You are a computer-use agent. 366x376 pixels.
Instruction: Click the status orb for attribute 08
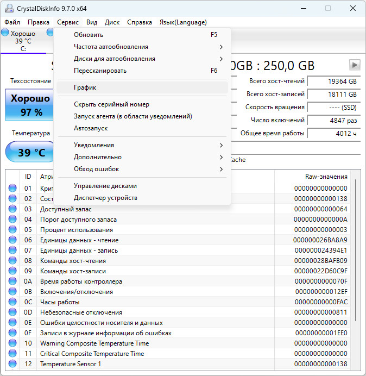(x=12, y=260)
